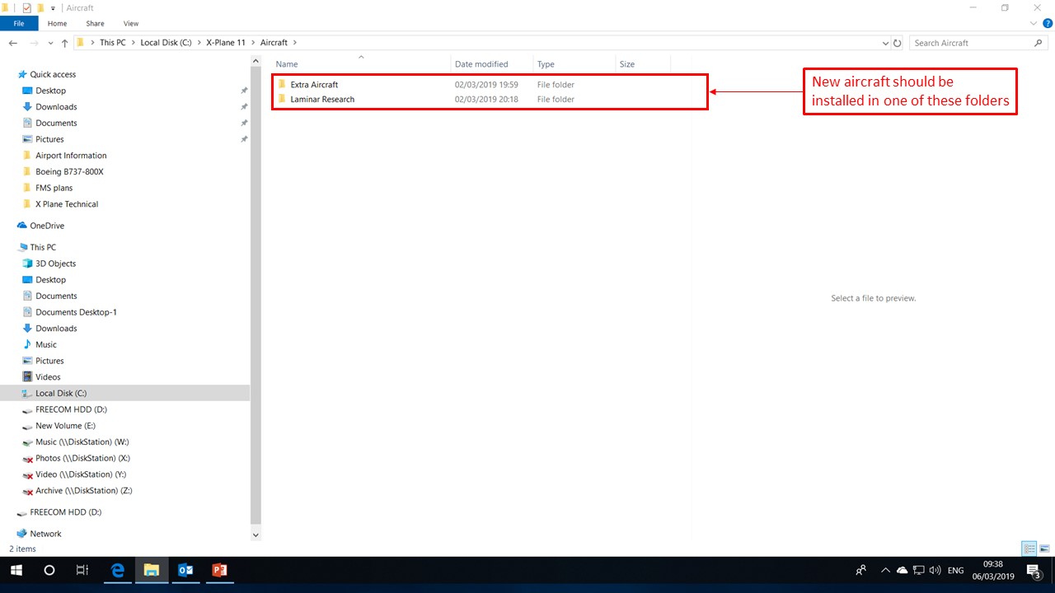Sort by the Type column header
Screen dimensions: 1055x593
click(x=574, y=63)
